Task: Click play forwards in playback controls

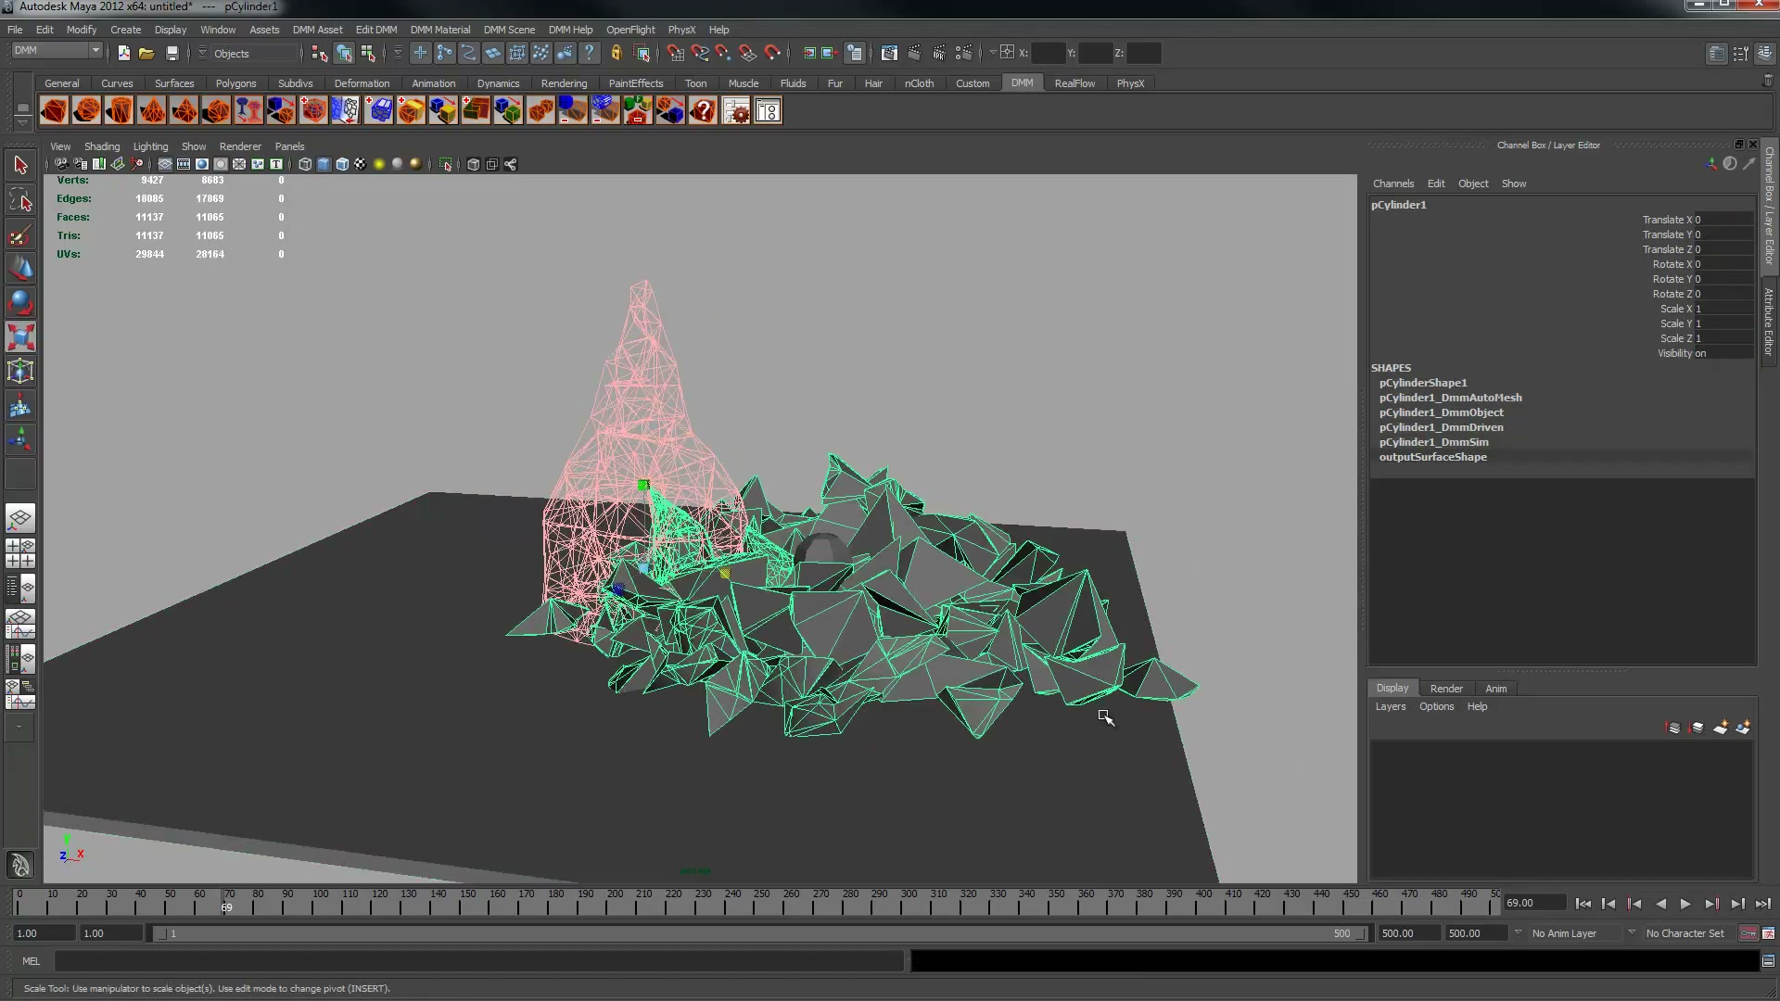Action: pyautogui.click(x=1685, y=904)
